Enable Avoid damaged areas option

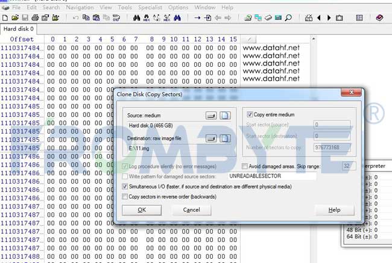tap(244, 166)
